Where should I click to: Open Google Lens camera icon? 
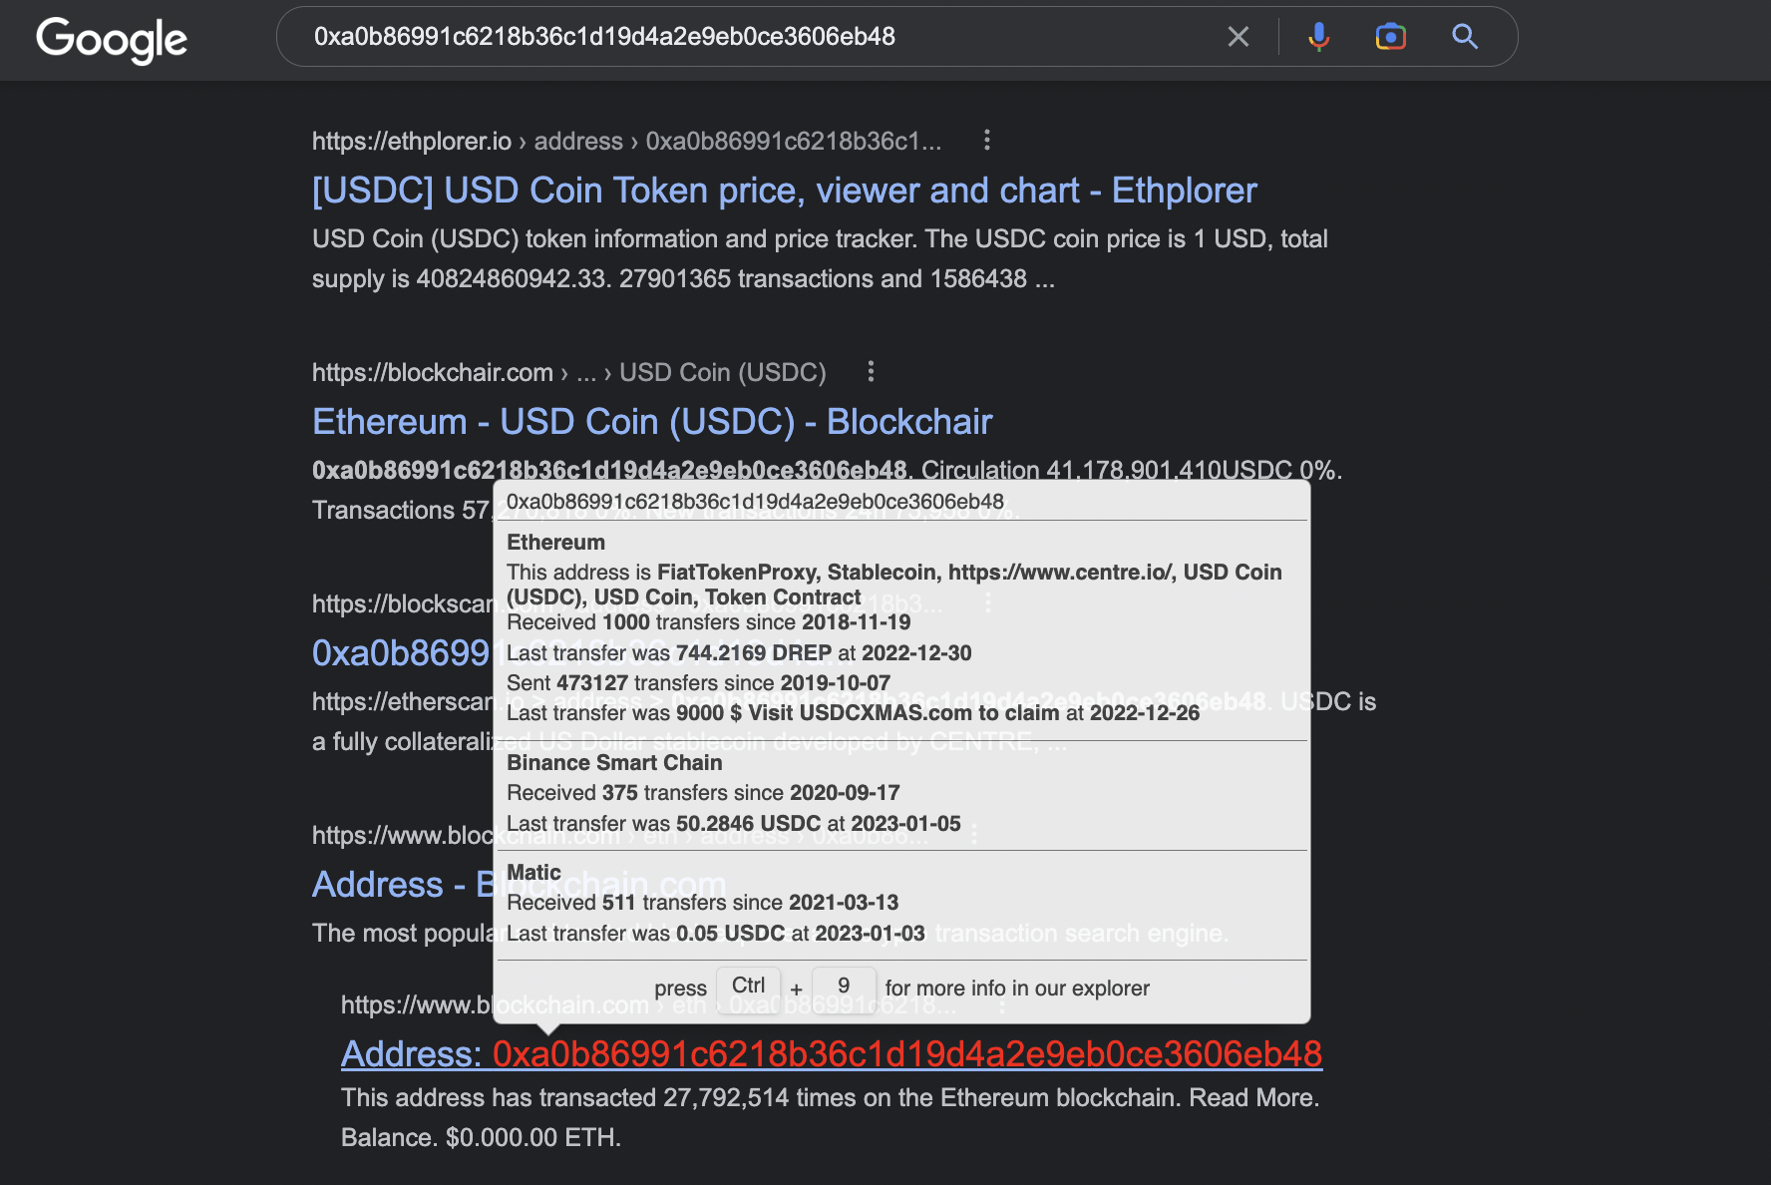click(1390, 37)
